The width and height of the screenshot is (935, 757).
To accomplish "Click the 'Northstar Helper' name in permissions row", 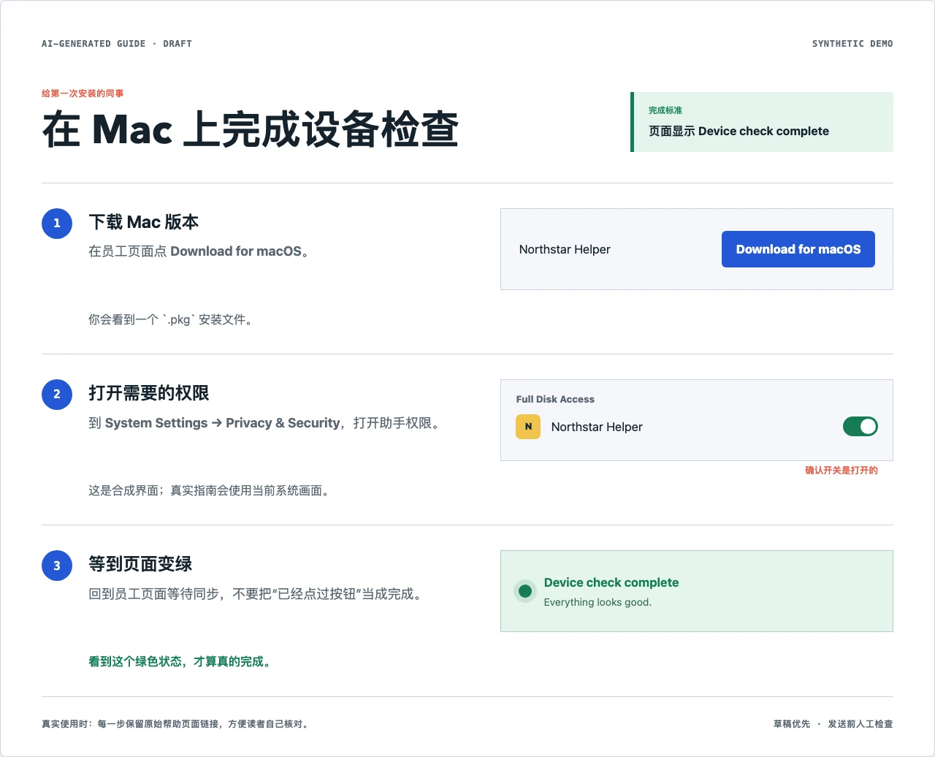I will [x=597, y=427].
